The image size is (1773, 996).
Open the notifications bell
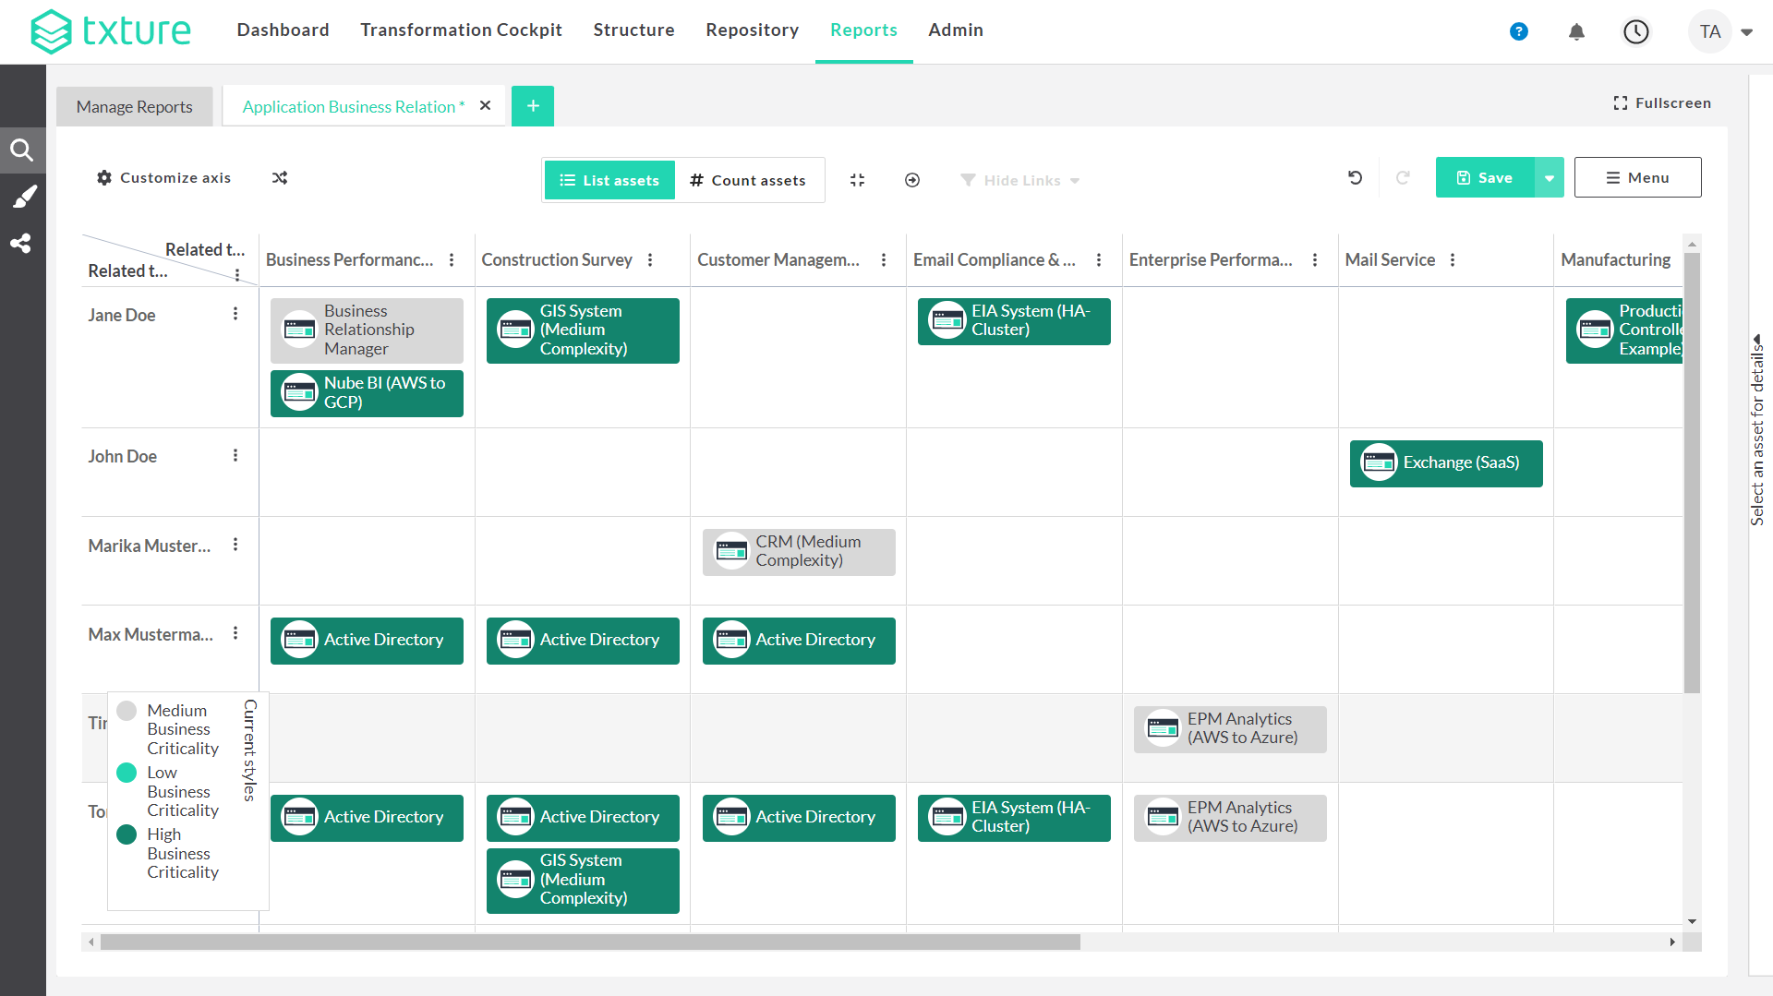(1576, 31)
